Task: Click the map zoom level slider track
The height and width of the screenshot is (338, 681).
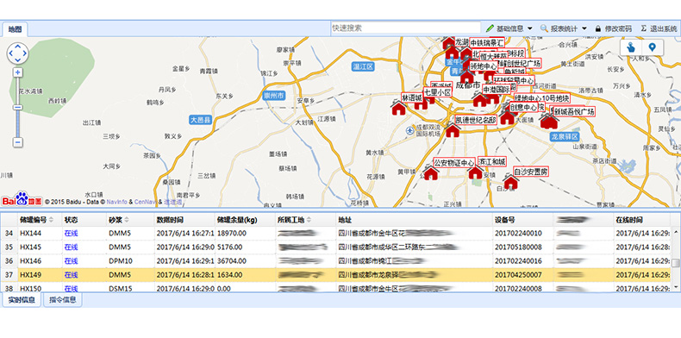Action: click(18, 107)
